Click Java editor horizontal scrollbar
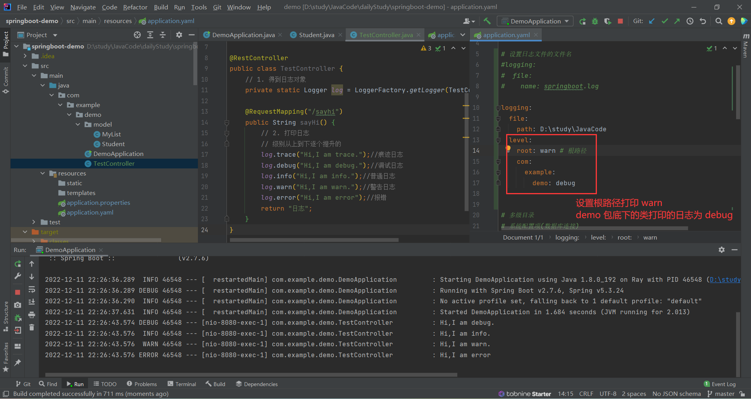This screenshot has width=751, height=399. pos(314,240)
